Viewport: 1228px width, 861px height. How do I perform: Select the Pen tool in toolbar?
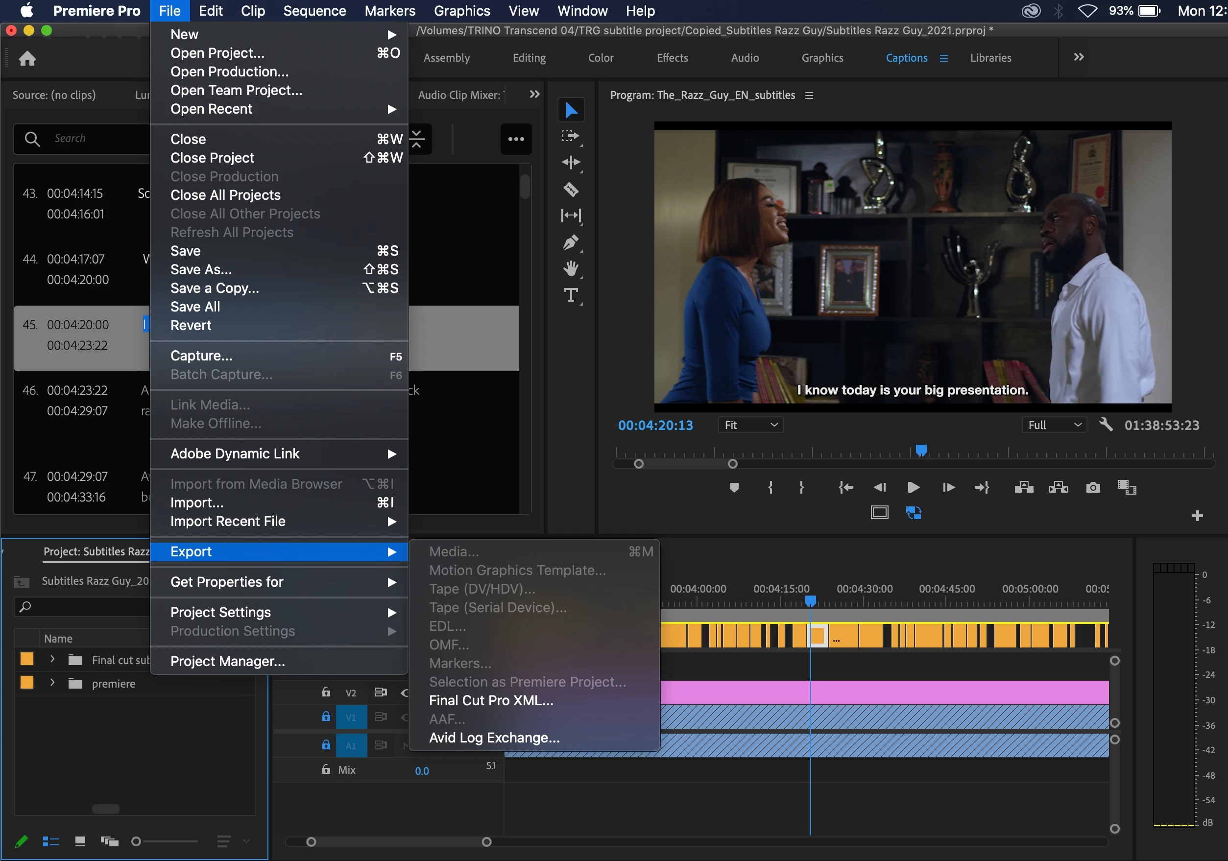[x=571, y=242]
